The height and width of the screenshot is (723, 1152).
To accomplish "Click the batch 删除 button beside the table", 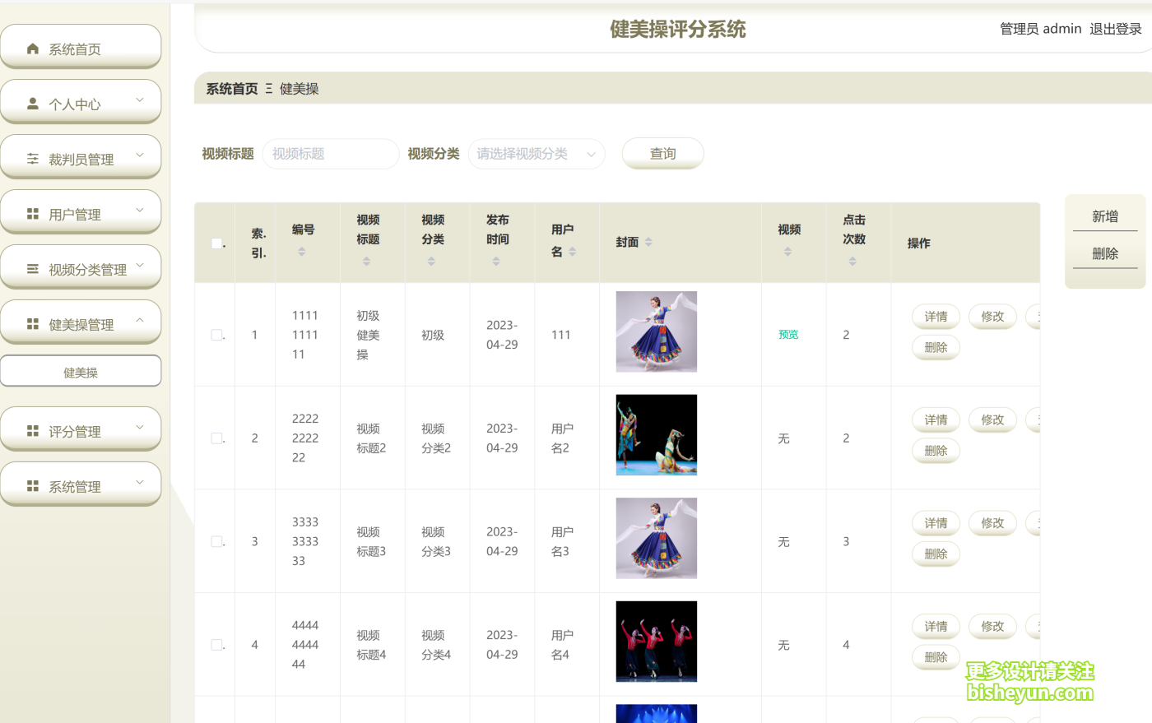I will pyautogui.click(x=1105, y=253).
